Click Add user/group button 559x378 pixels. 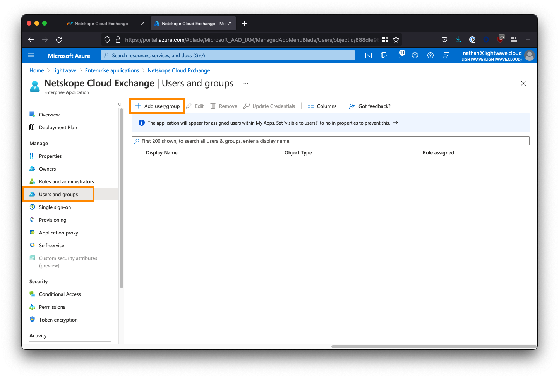[158, 106]
